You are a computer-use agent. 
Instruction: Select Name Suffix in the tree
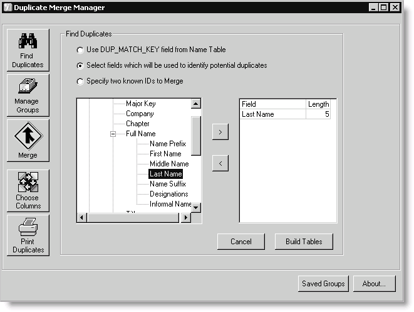coord(168,184)
